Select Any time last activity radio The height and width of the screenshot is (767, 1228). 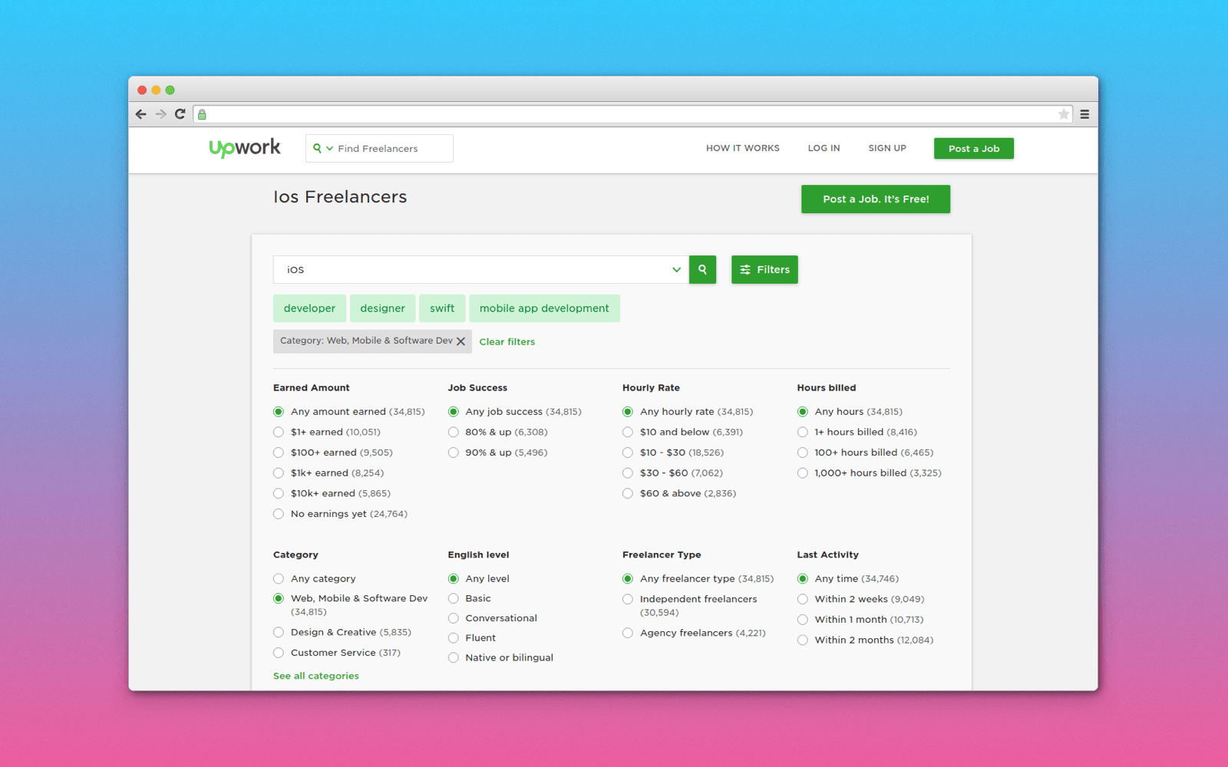click(803, 579)
